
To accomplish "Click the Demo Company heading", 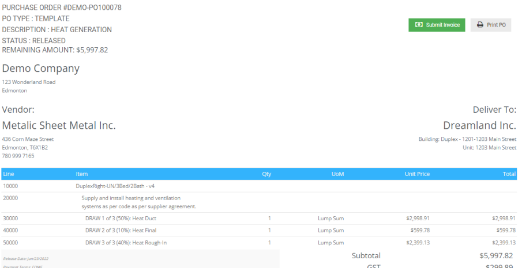I will (x=41, y=68).
